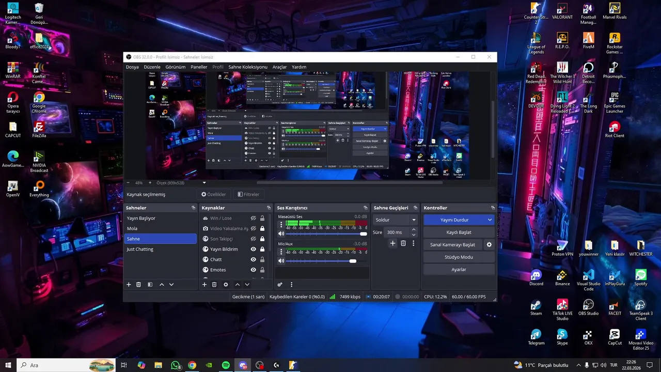Mute Masaüstü Ses with its speaker icon
Viewport: 661px width, 372px height.
point(281,234)
